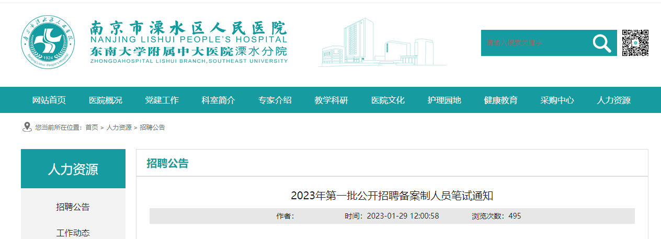Viewport: 661px width, 239px height.
Task: Click the QR code image
Action: 635,43
